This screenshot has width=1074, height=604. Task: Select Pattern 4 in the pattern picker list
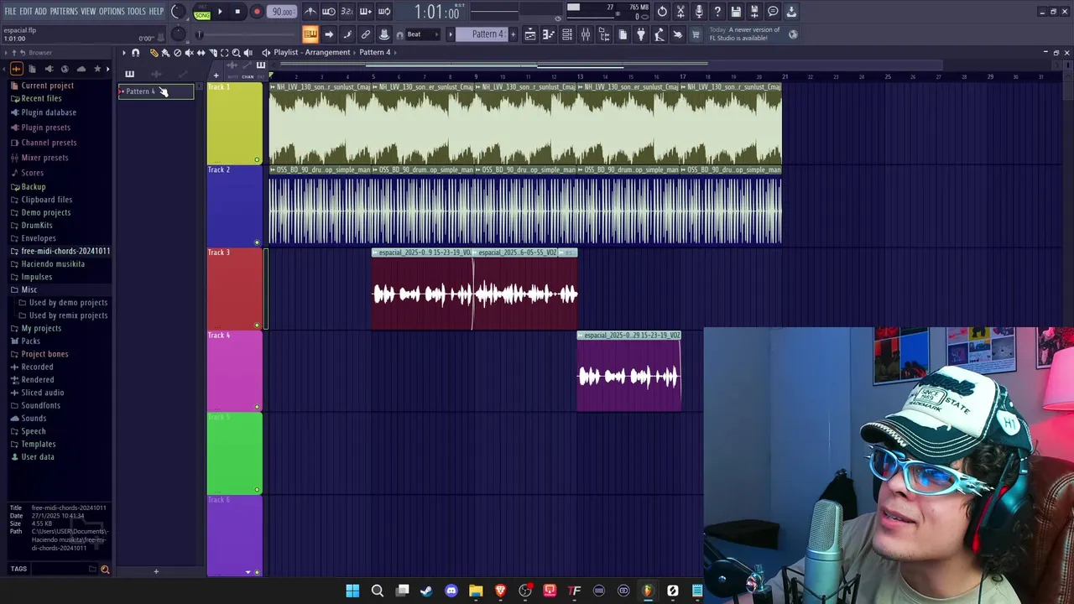pos(156,91)
